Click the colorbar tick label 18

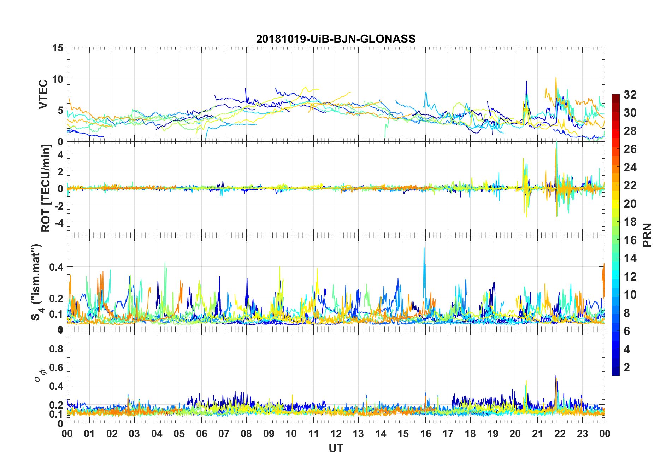pos(630,222)
